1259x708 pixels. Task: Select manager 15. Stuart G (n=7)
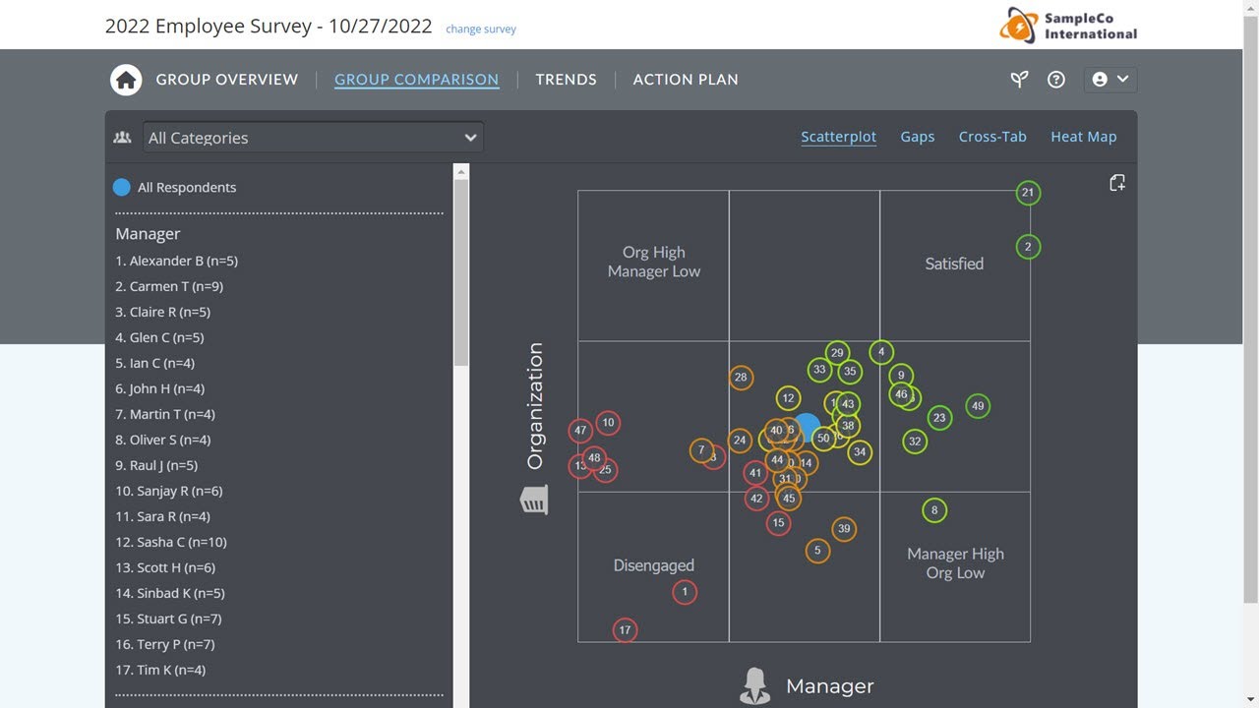[x=169, y=619]
